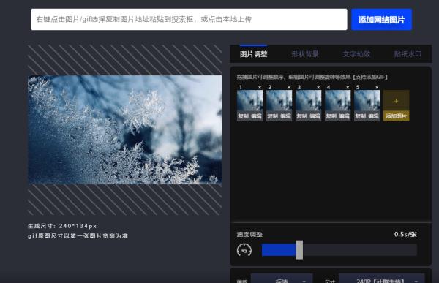Screen dimensions: 439x283
Task: Remove image 2 with its × icon
Action: pos(289,87)
